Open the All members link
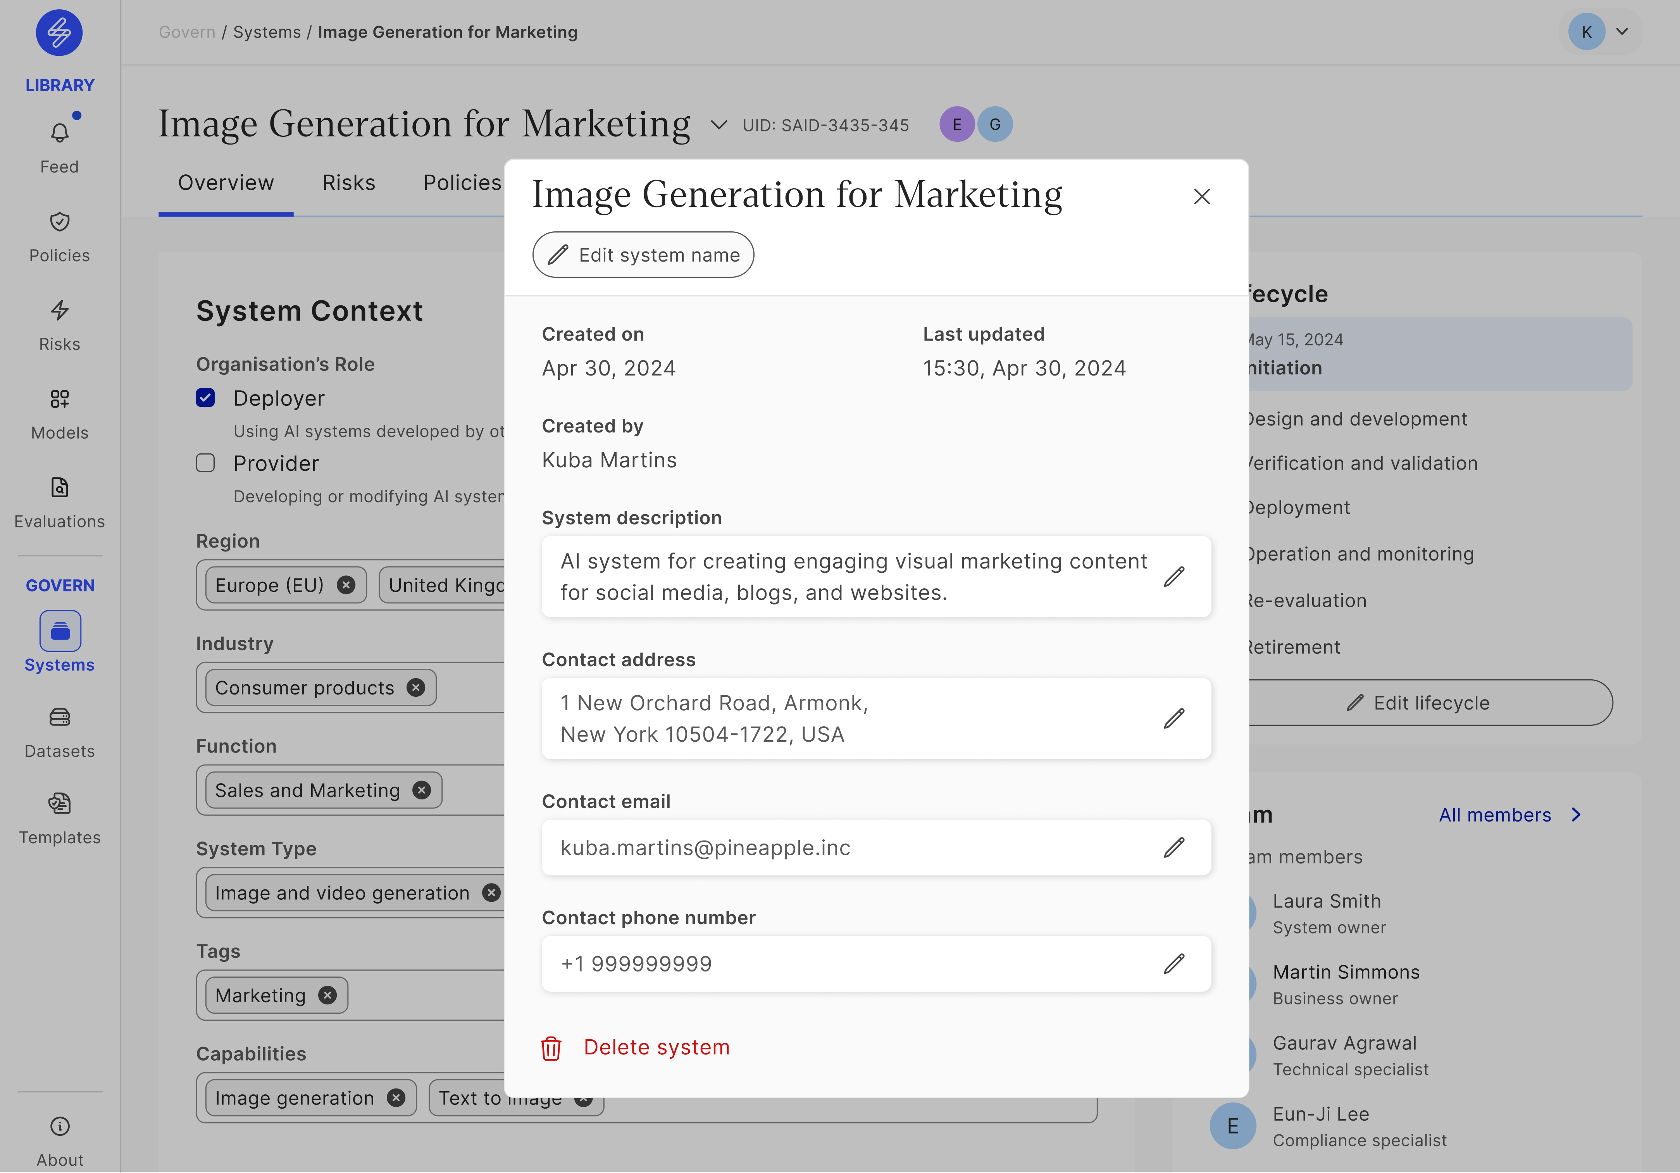Screen dimensions: 1680x1173 (x=1495, y=815)
